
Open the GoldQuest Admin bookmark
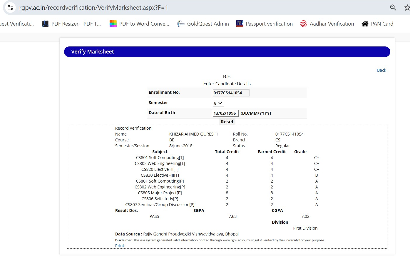[203, 24]
